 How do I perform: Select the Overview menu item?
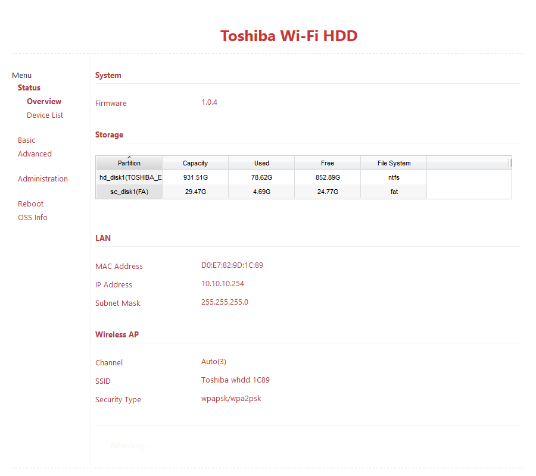tap(44, 101)
